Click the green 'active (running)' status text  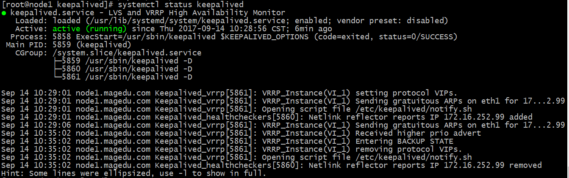click(x=89, y=29)
